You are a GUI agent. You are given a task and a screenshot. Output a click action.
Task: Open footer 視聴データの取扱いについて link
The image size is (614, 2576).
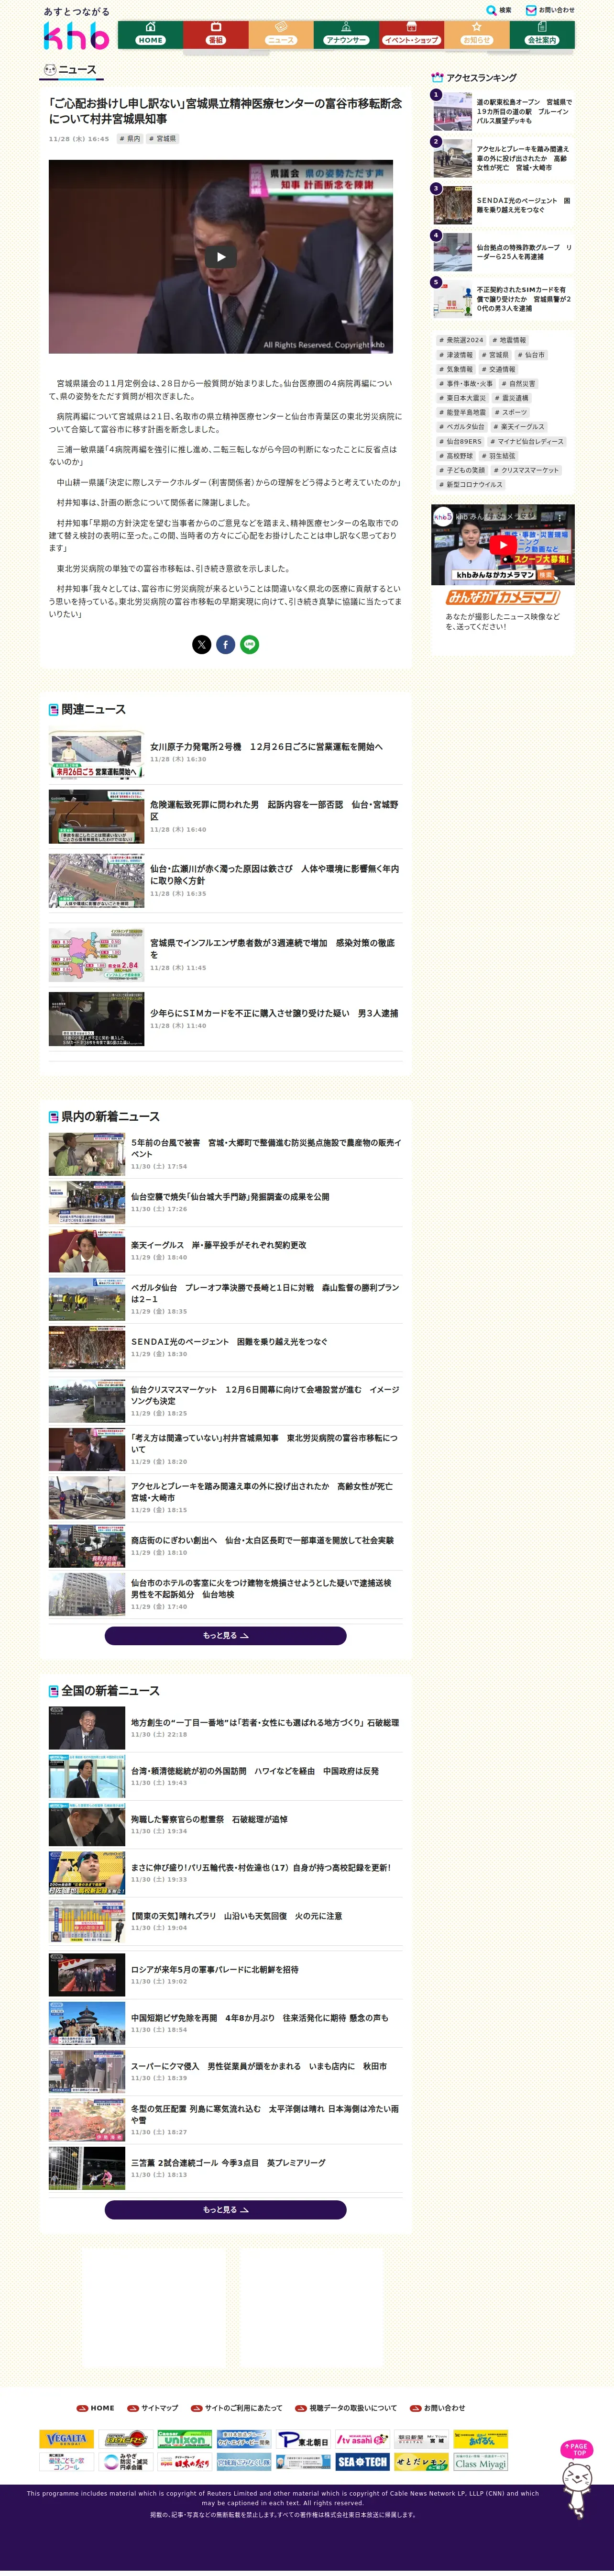346,2408
